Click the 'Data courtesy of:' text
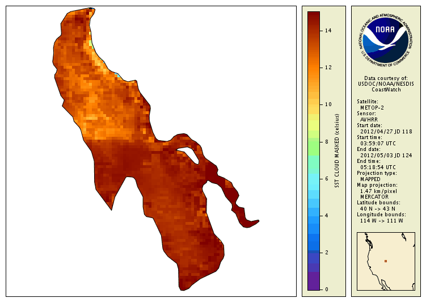The image size is (426, 302). tap(386, 78)
